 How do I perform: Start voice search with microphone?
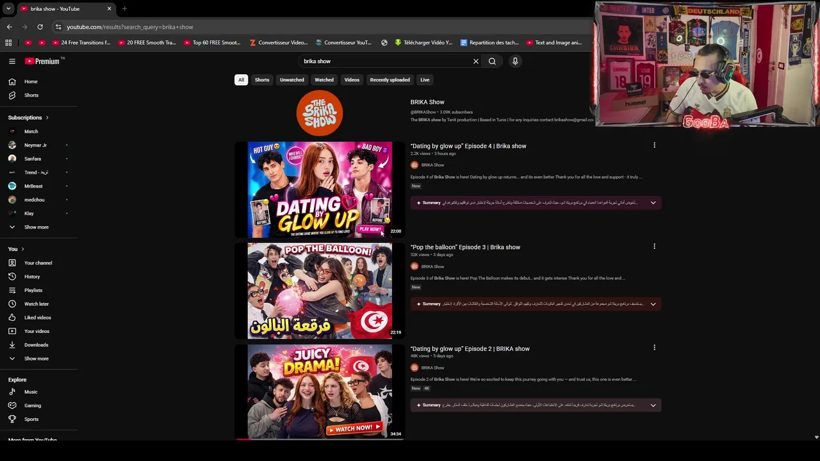coord(515,61)
